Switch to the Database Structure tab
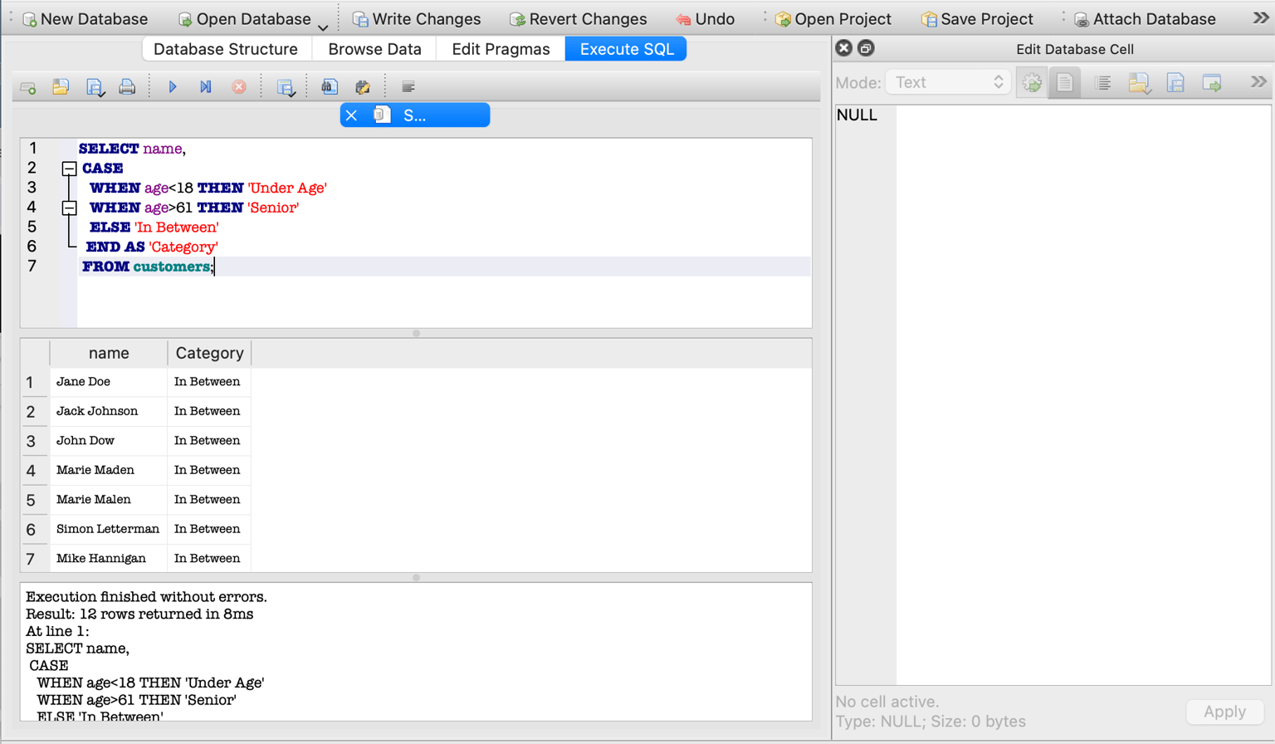Viewport: 1275px width, 744px height. pos(226,49)
